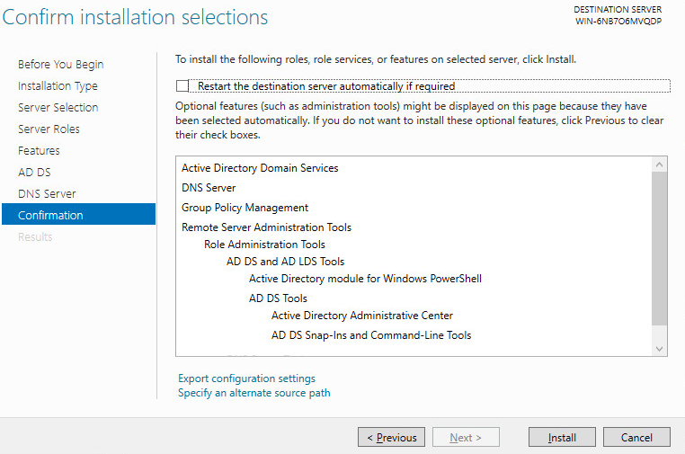Viewport: 685px width, 454px height.
Task: Jump to DNS Server step
Action: [47, 194]
